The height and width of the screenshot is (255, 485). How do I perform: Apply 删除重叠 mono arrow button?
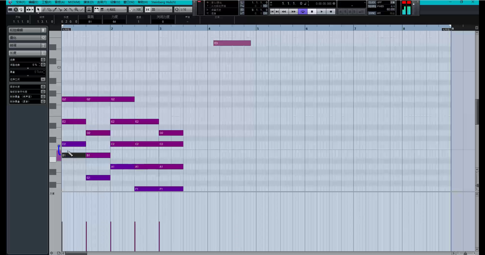43,97
